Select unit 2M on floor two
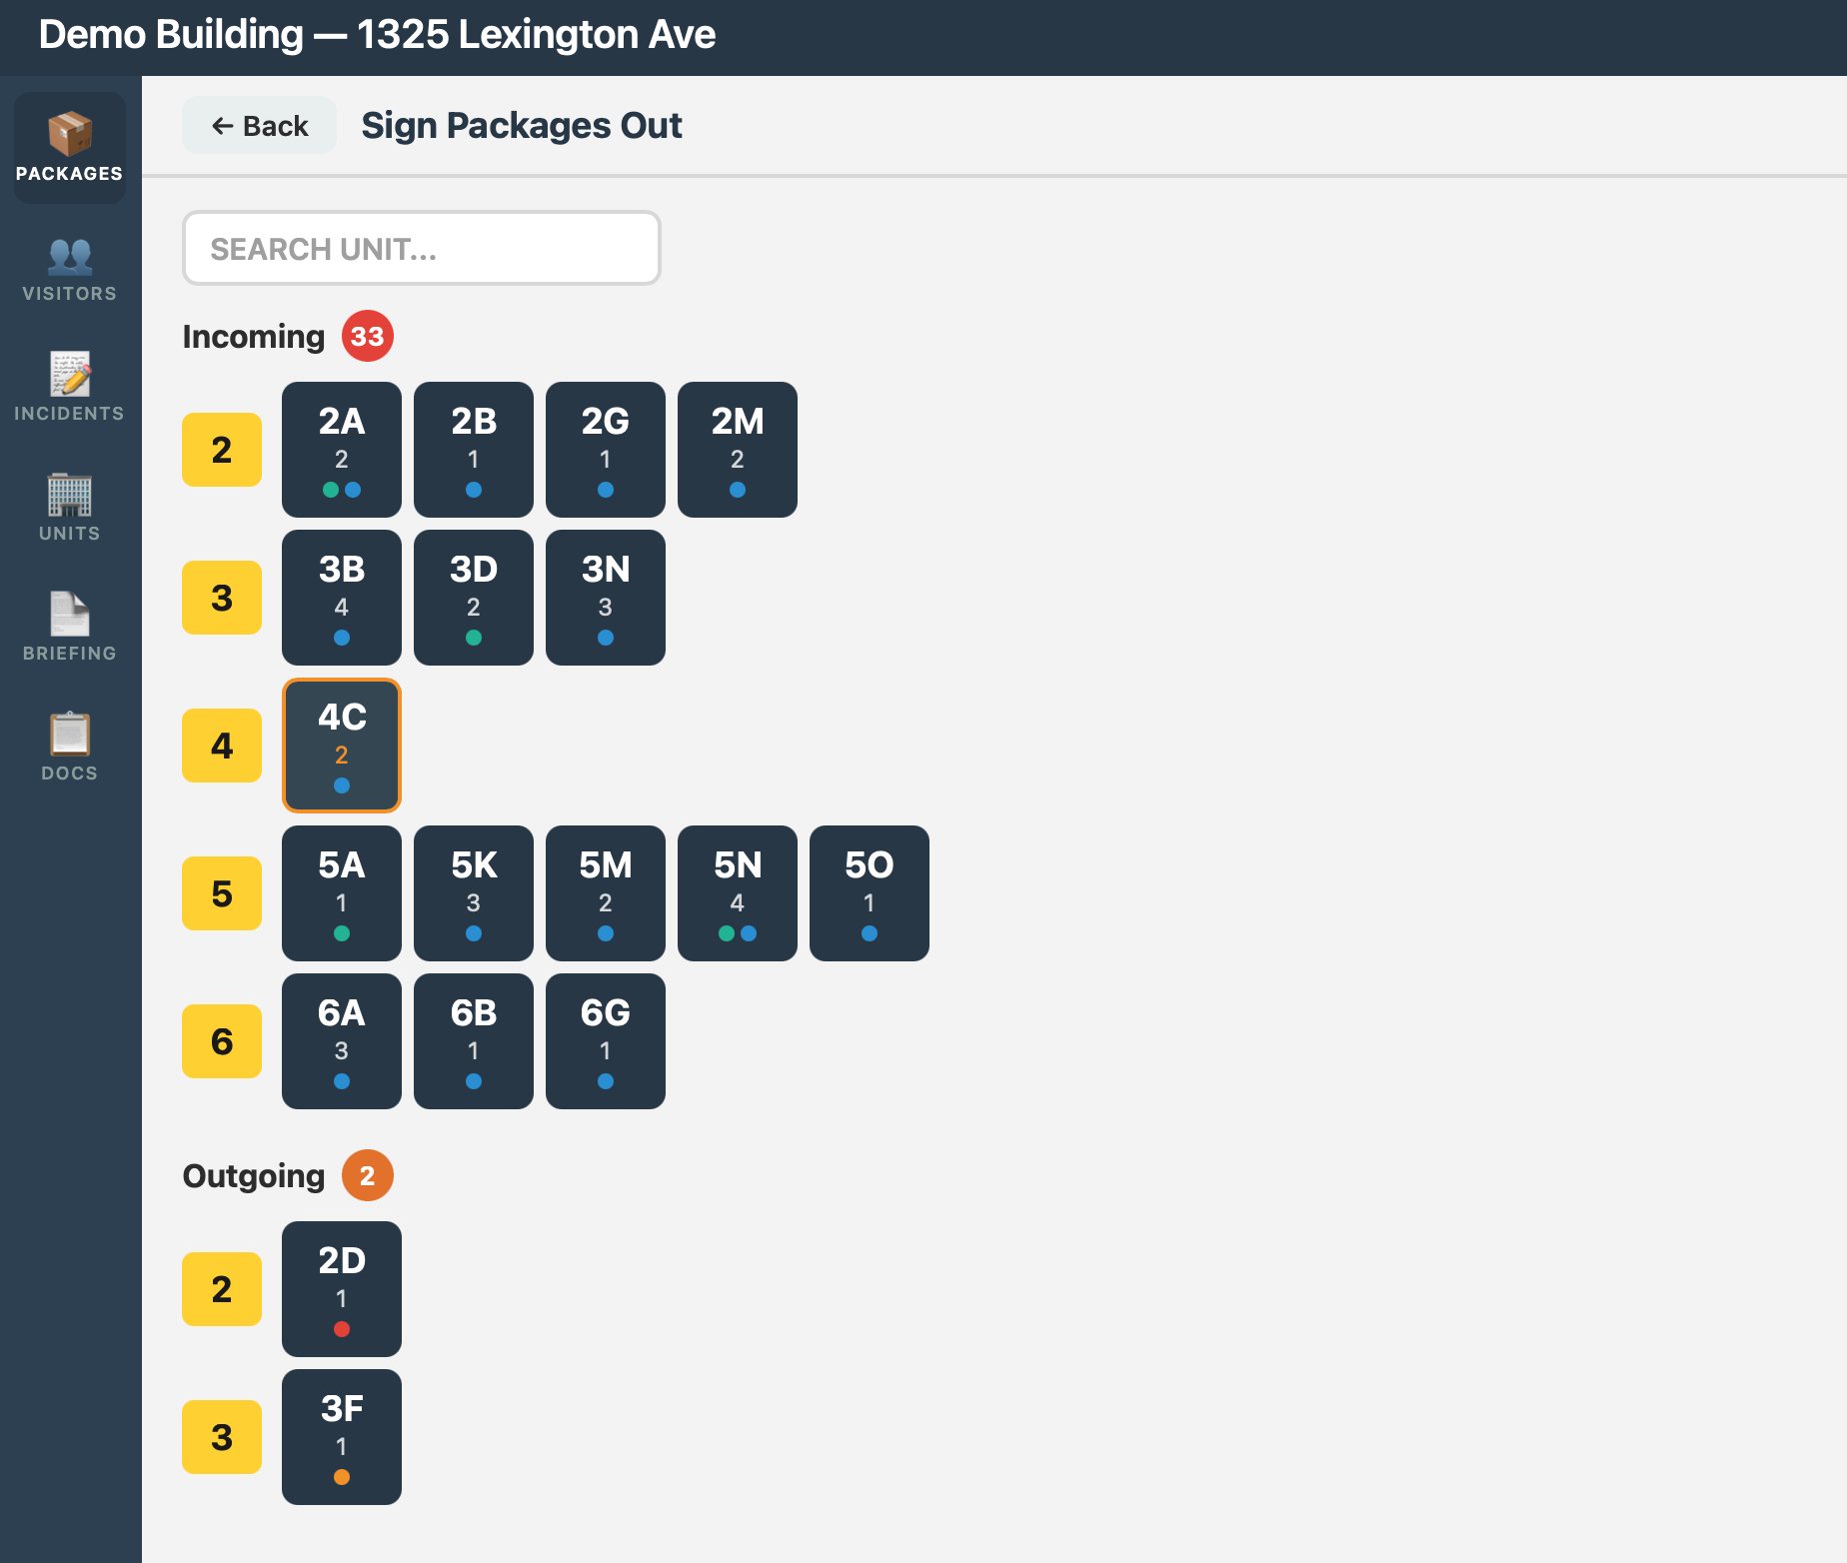Viewport: 1847px width, 1563px height. [x=737, y=449]
